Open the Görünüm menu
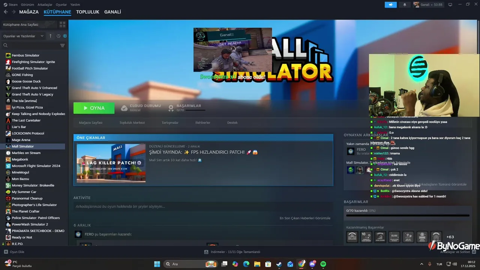 [x=27, y=4]
